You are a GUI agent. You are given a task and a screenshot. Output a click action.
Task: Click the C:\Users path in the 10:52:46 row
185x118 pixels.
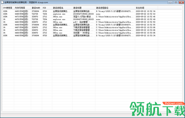tap(115, 17)
